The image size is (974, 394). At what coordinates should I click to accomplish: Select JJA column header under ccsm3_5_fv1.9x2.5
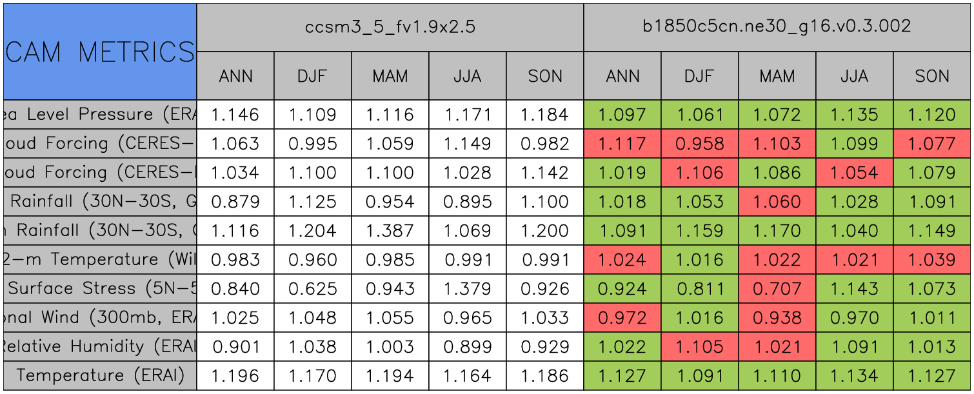tap(467, 76)
